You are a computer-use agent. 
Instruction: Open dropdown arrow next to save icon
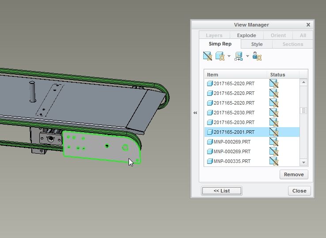point(247,57)
